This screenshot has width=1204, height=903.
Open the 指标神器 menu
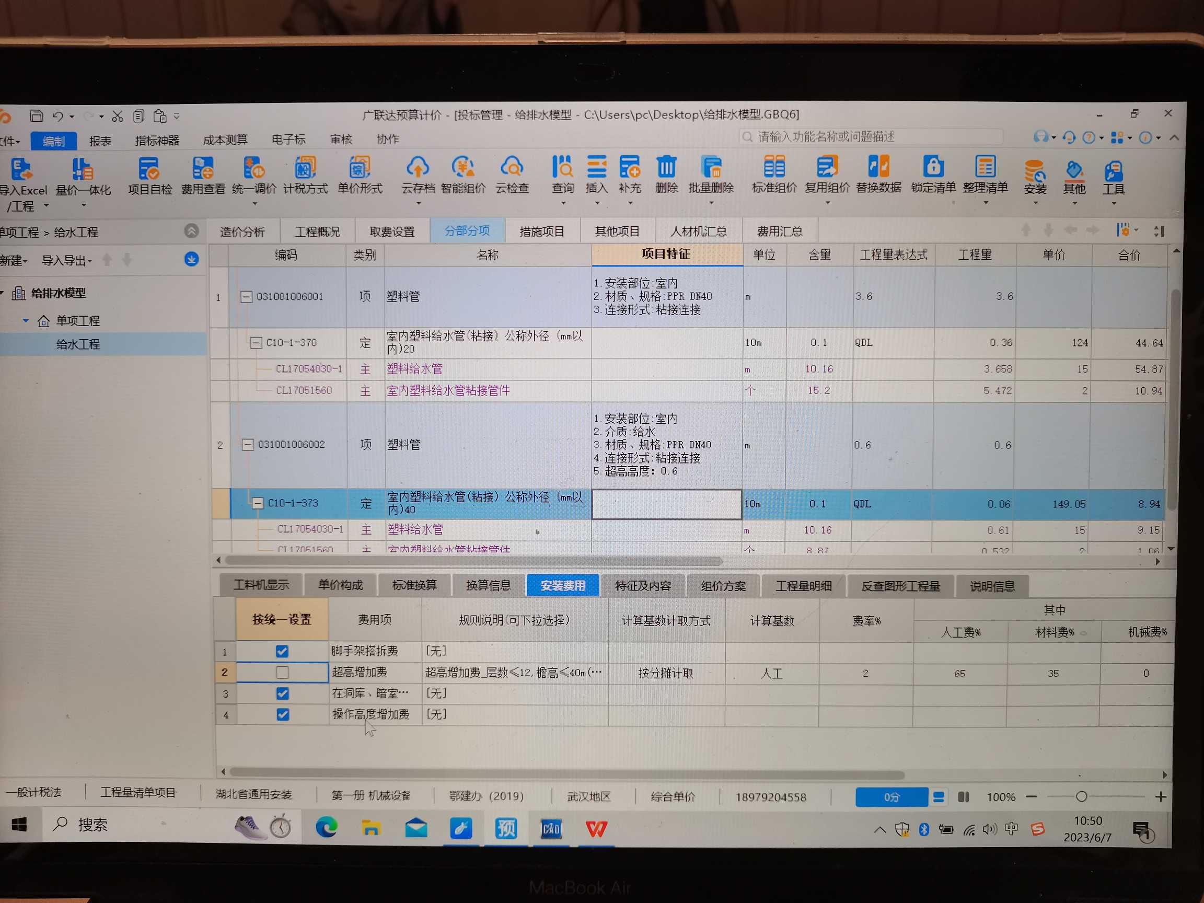(x=157, y=141)
